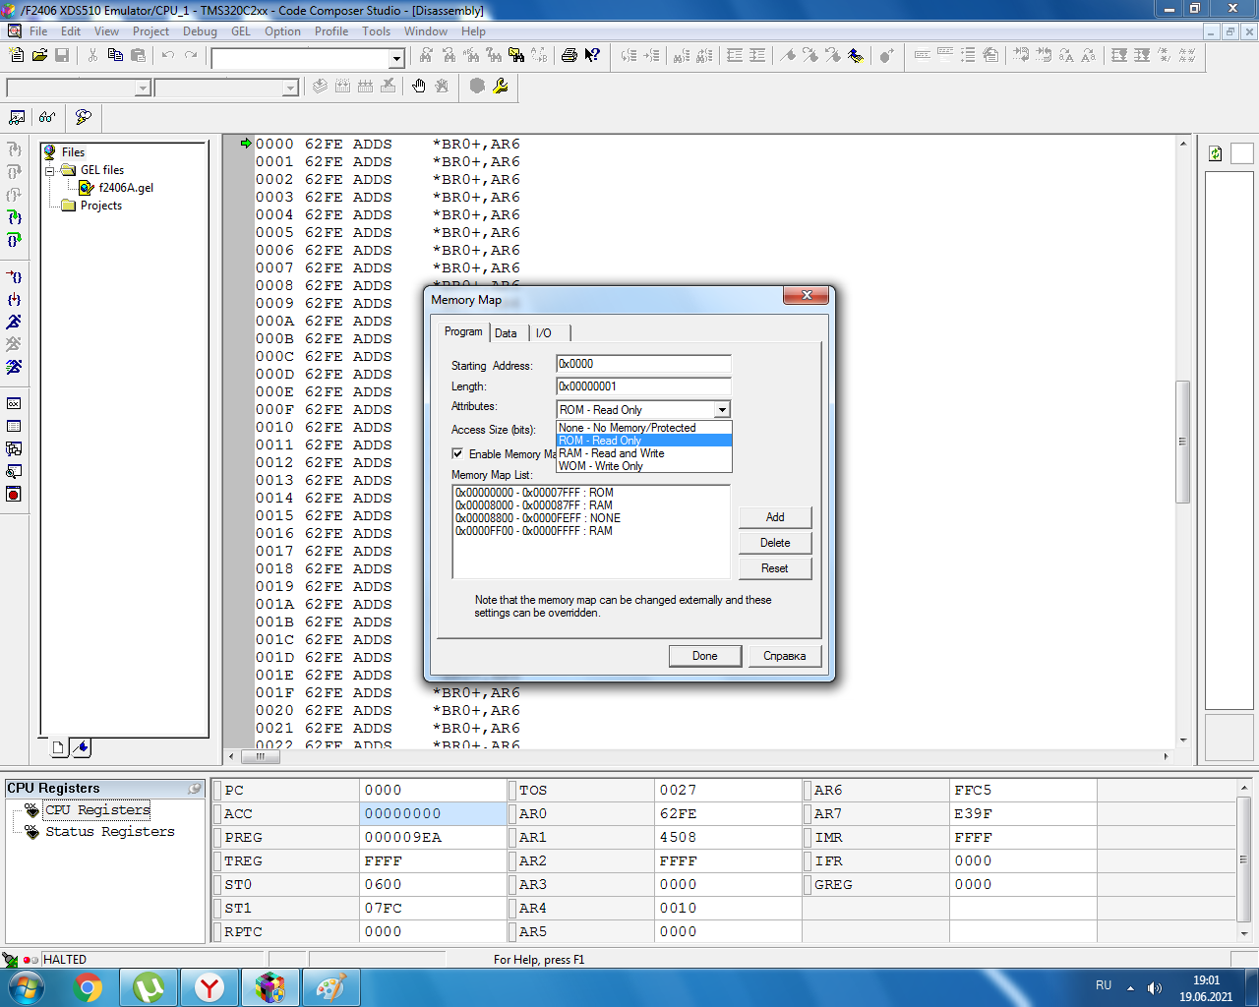
Task: Toggle Enable Memory Mapping checkbox
Action: click(457, 453)
